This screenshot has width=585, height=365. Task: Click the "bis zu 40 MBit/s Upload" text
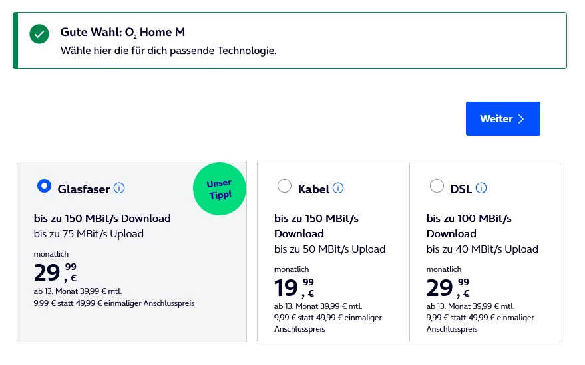pos(483,249)
